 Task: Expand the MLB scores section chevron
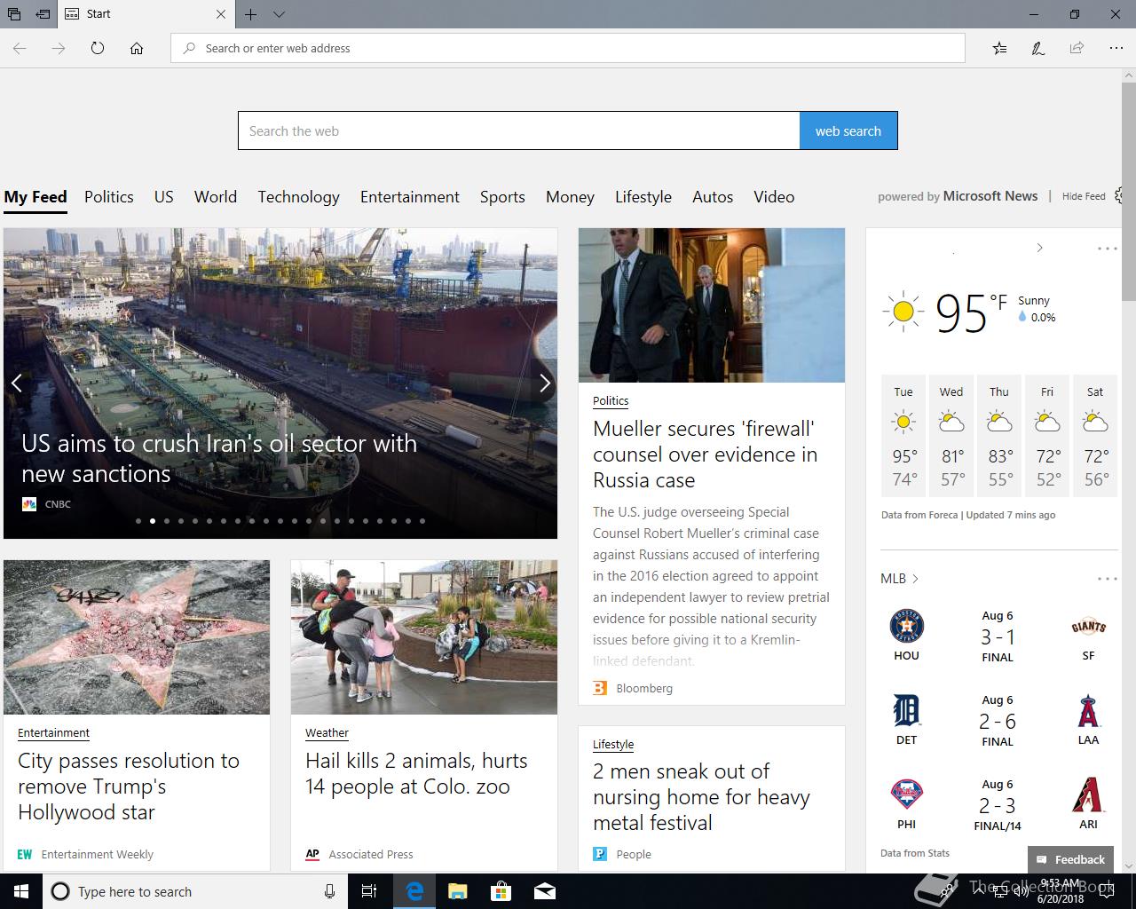(915, 579)
